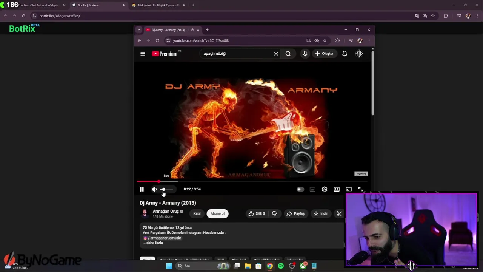
Task: Open site info icon in YouTube address bar
Action: [x=168, y=40]
